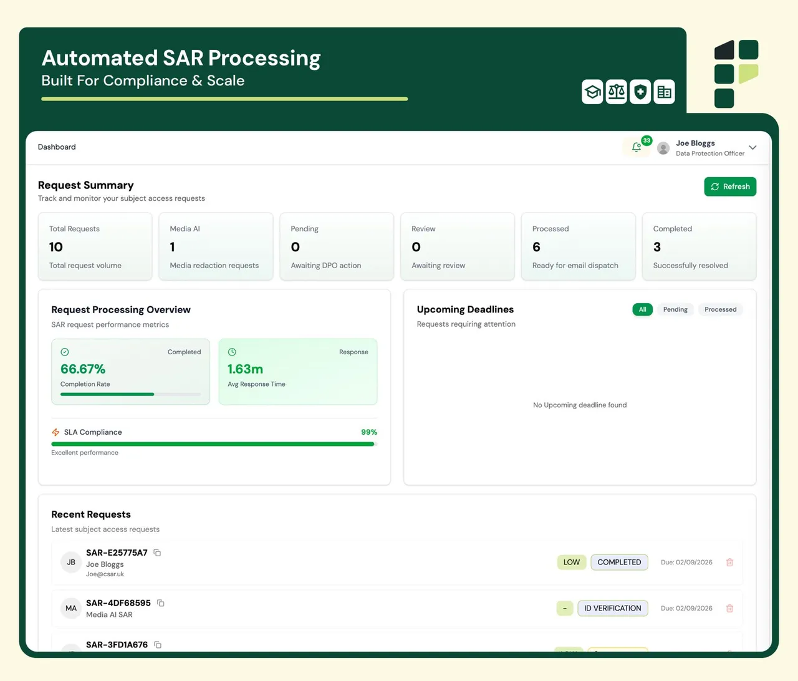Click the SLA Compliance lightning icon

click(x=55, y=432)
